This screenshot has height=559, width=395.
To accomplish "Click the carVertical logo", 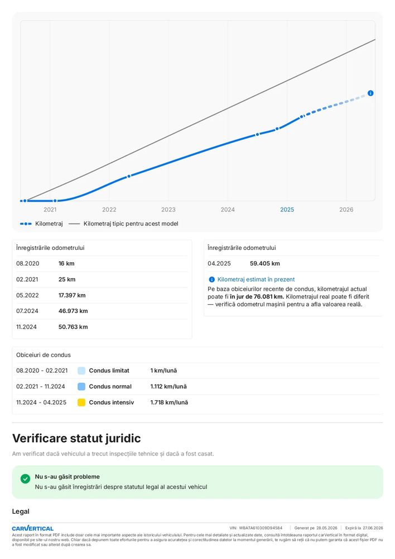I will pyautogui.click(x=33, y=528).
